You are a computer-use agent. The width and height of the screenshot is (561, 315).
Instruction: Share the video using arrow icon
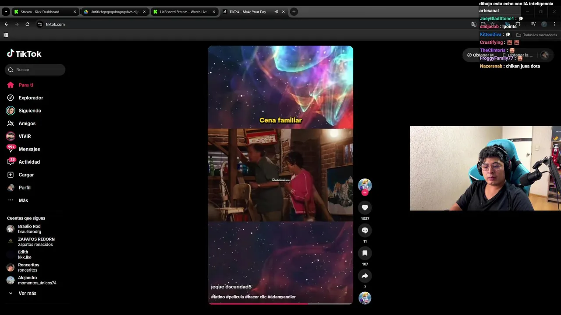click(365, 276)
